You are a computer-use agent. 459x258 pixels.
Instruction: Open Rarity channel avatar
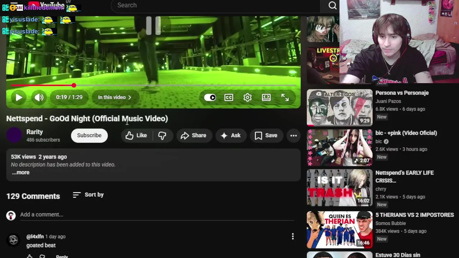point(14,135)
